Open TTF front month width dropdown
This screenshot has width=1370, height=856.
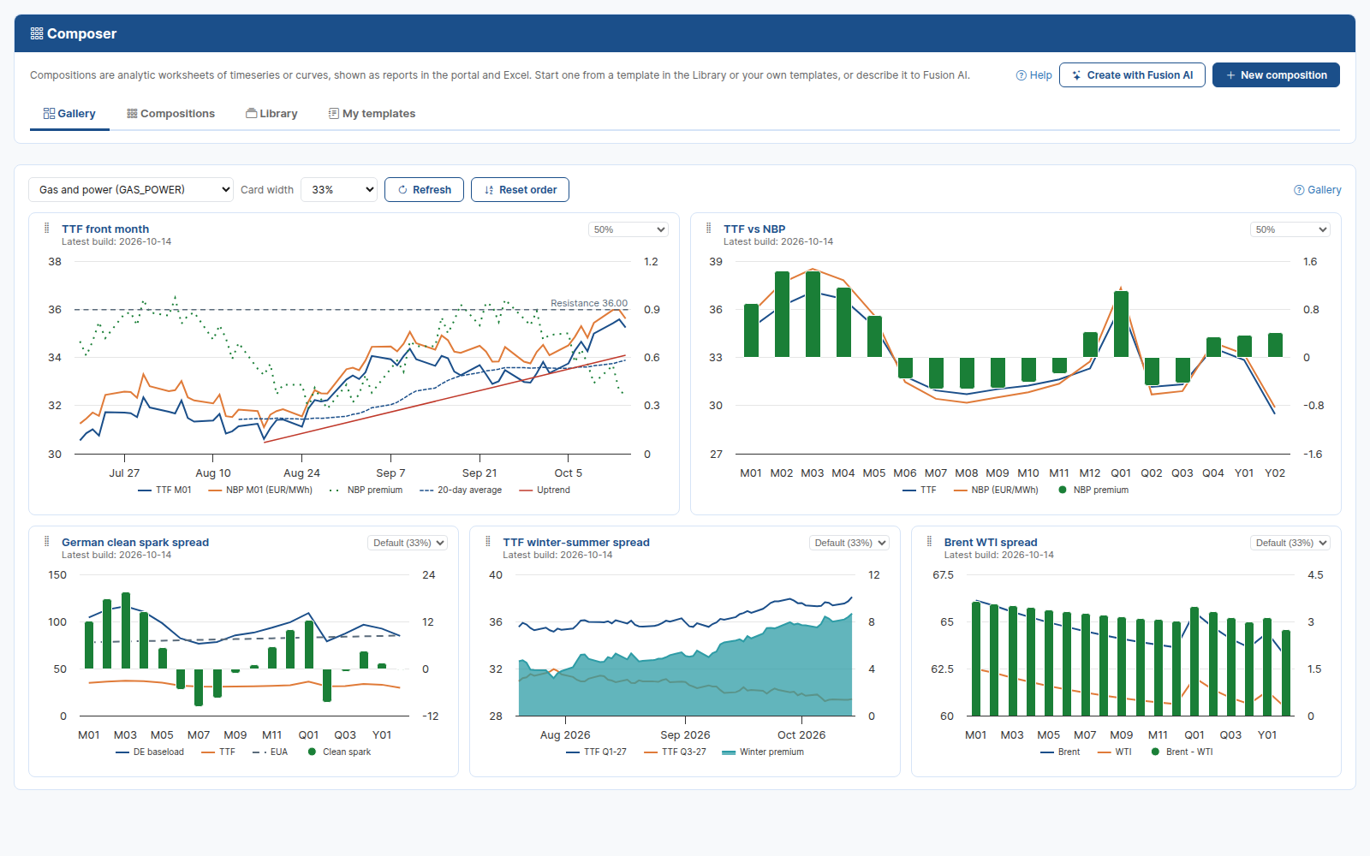pyautogui.click(x=628, y=229)
